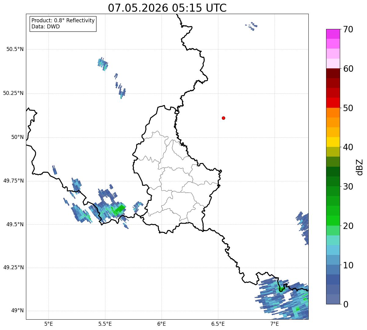The width and height of the screenshot is (367, 330).
Task: Click the 49.25°N latitude axis label
Action: [x=13, y=268]
